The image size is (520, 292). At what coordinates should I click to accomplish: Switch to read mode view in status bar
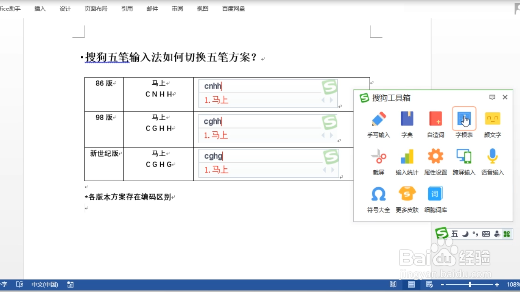click(393, 285)
